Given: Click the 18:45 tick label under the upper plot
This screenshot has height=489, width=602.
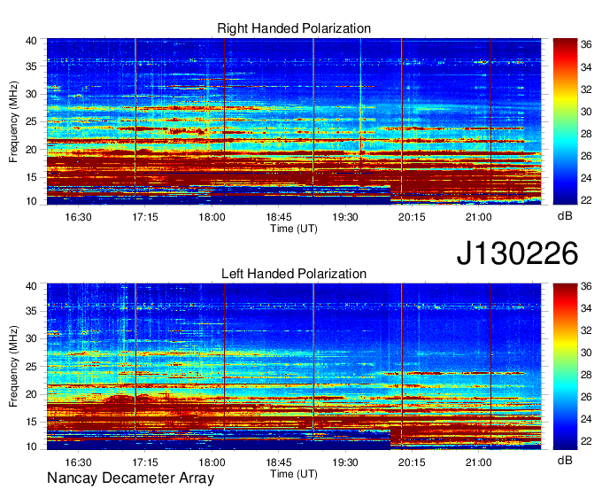Looking at the screenshot, I should click(279, 217).
